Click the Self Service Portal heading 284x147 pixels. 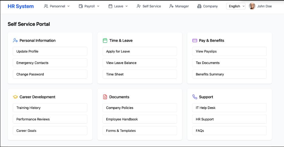coord(29,24)
